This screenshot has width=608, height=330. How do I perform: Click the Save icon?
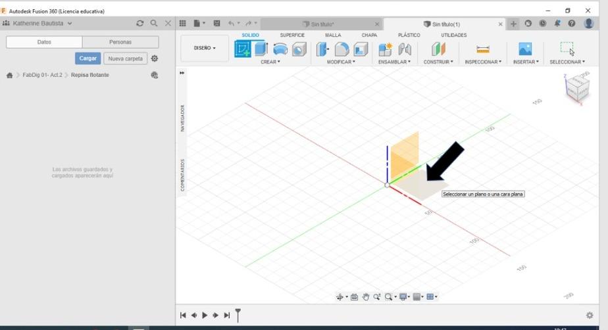(x=216, y=24)
